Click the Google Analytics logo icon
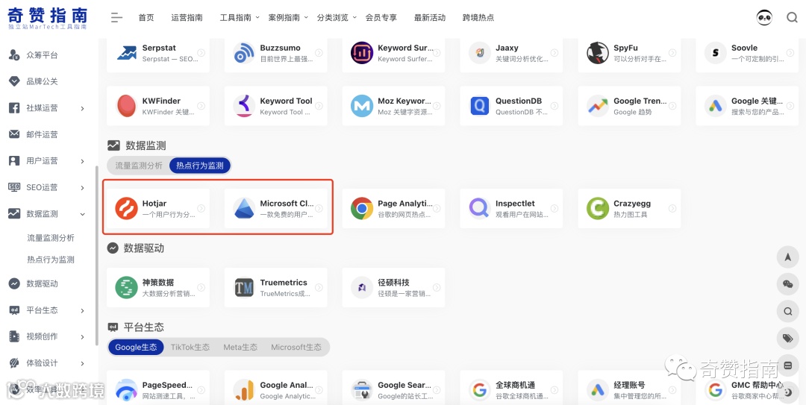The image size is (806, 405). point(244,390)
